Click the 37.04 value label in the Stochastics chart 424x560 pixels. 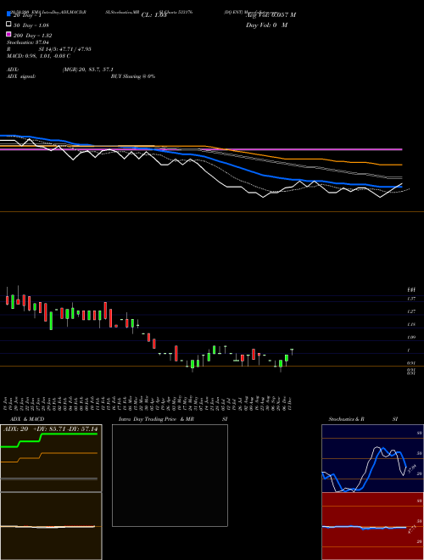(x=411, y=468)
